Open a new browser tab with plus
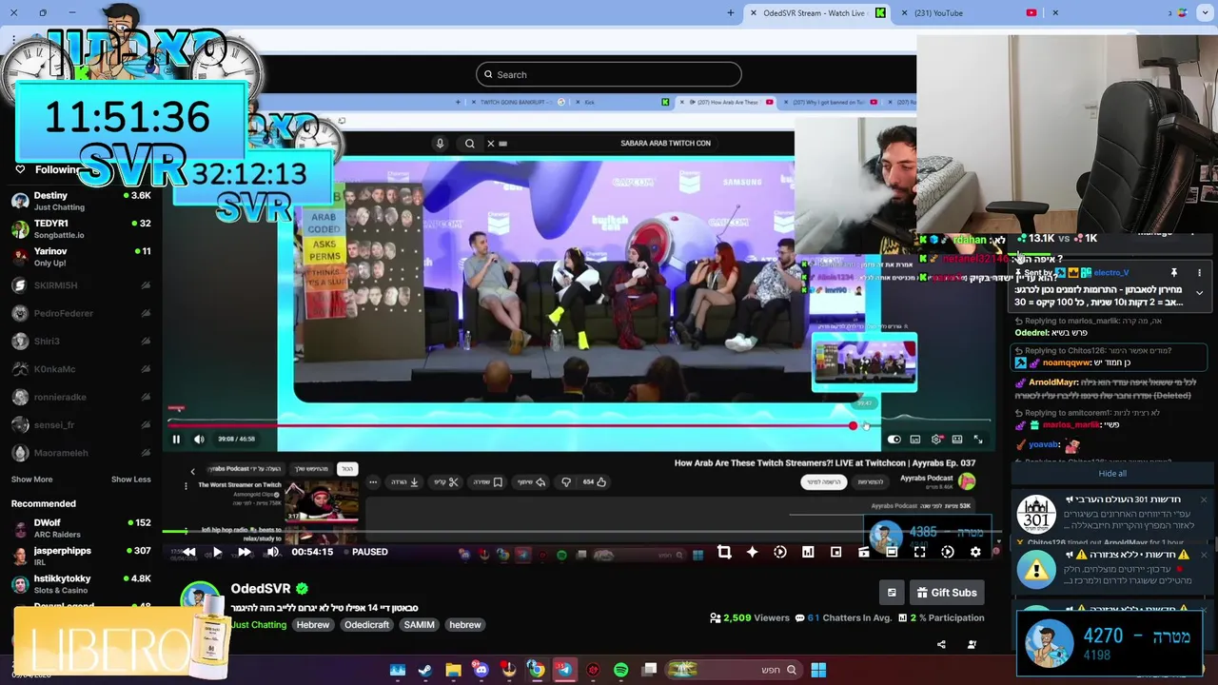This screenshot has width=1218, height=685. (731, 13)
